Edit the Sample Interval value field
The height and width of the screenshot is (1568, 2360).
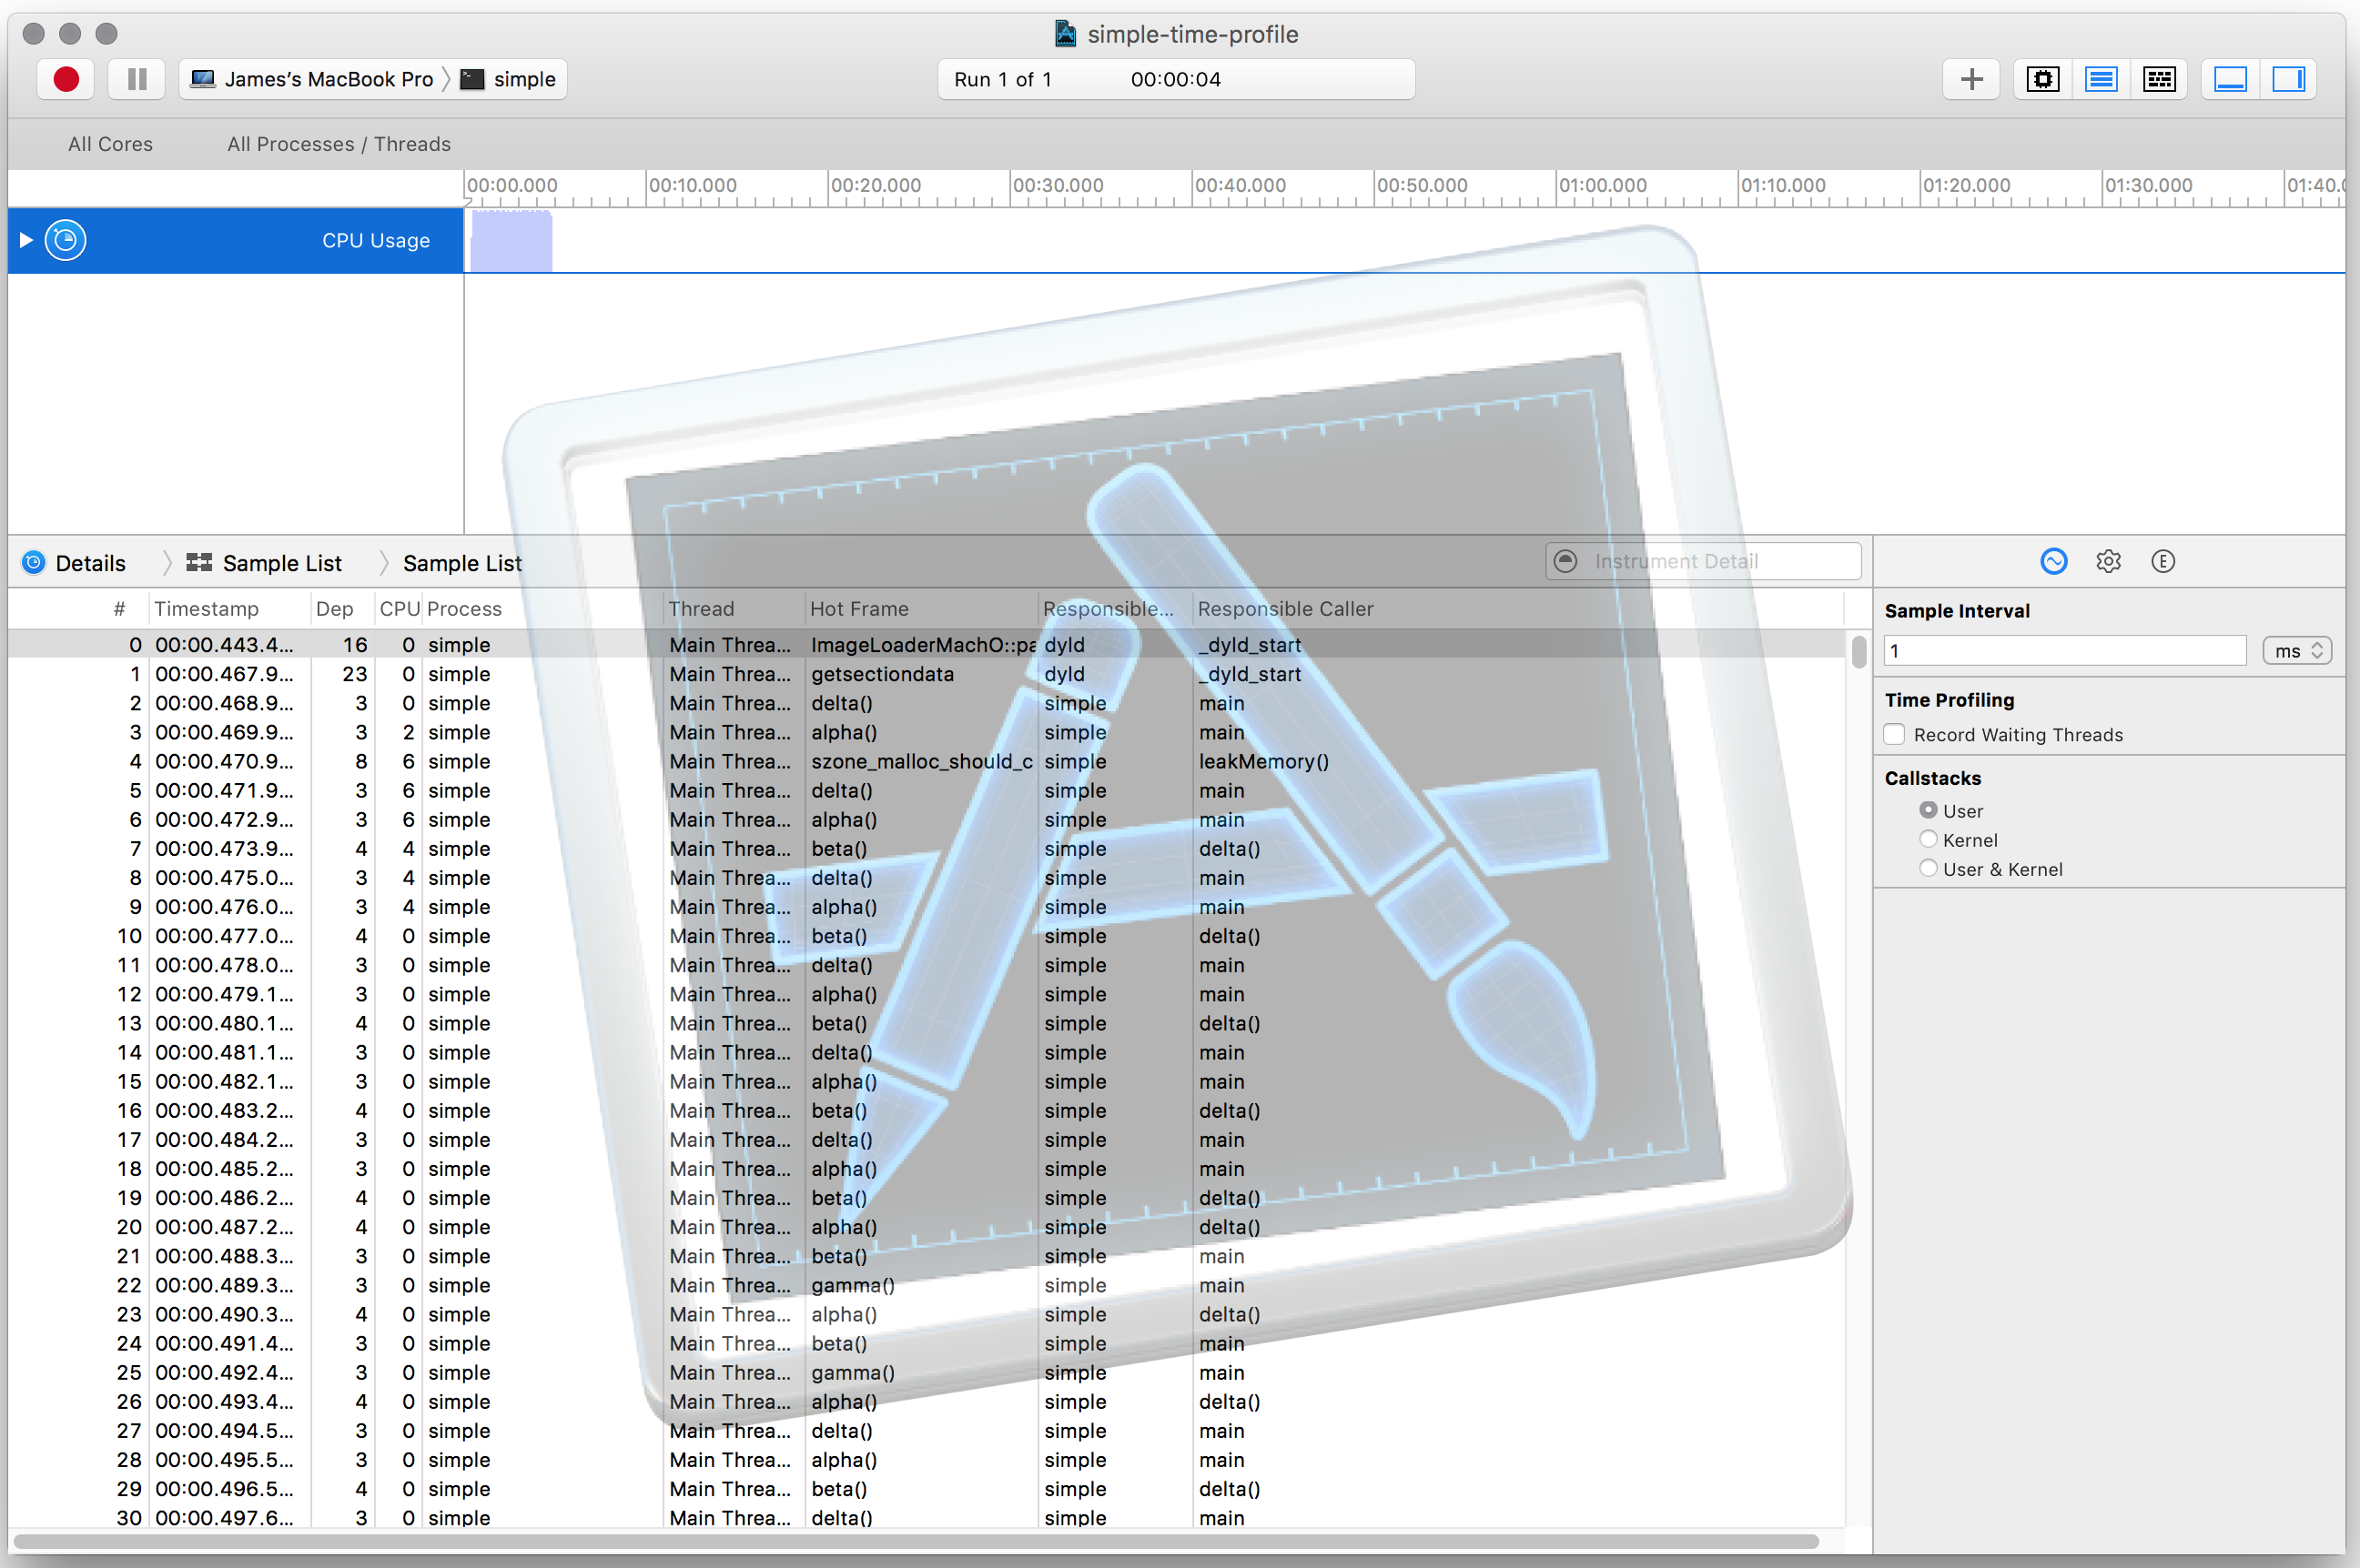pyautogui.click(x=2064, y=650)
